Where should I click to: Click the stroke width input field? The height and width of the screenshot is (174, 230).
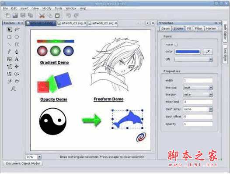[x=198, y=81]
